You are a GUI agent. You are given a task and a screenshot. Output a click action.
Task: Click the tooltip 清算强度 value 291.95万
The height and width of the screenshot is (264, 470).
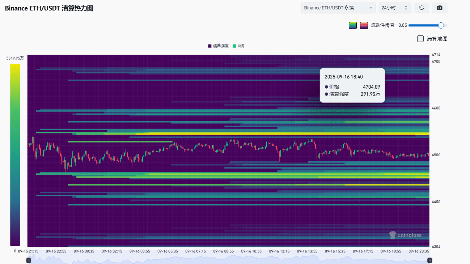coord(371,94)
